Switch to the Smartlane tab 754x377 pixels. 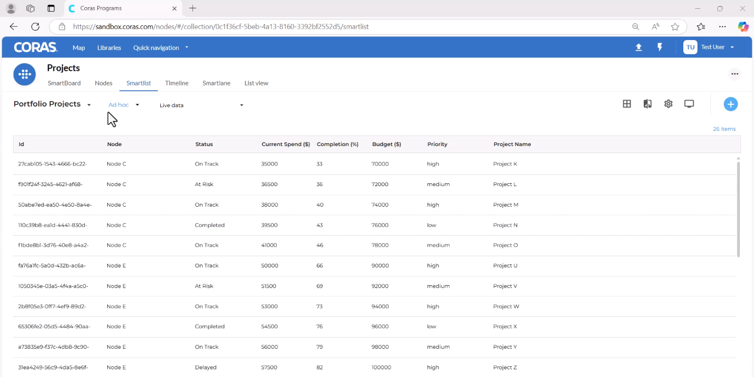(216, 83)
